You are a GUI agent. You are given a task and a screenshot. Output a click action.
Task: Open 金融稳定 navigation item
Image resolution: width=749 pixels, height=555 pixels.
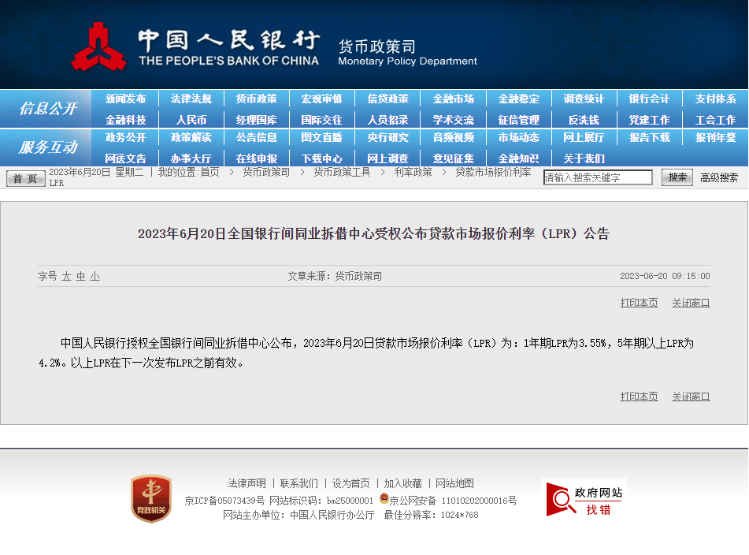(519, 99)
